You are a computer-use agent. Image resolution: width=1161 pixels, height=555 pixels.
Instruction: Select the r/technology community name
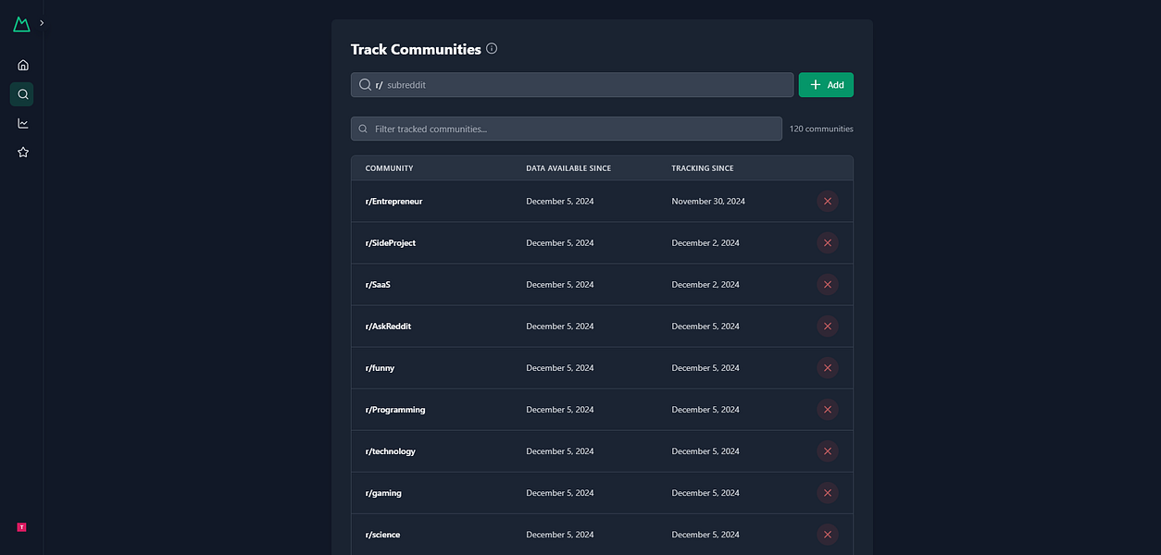tap(390, 450)
